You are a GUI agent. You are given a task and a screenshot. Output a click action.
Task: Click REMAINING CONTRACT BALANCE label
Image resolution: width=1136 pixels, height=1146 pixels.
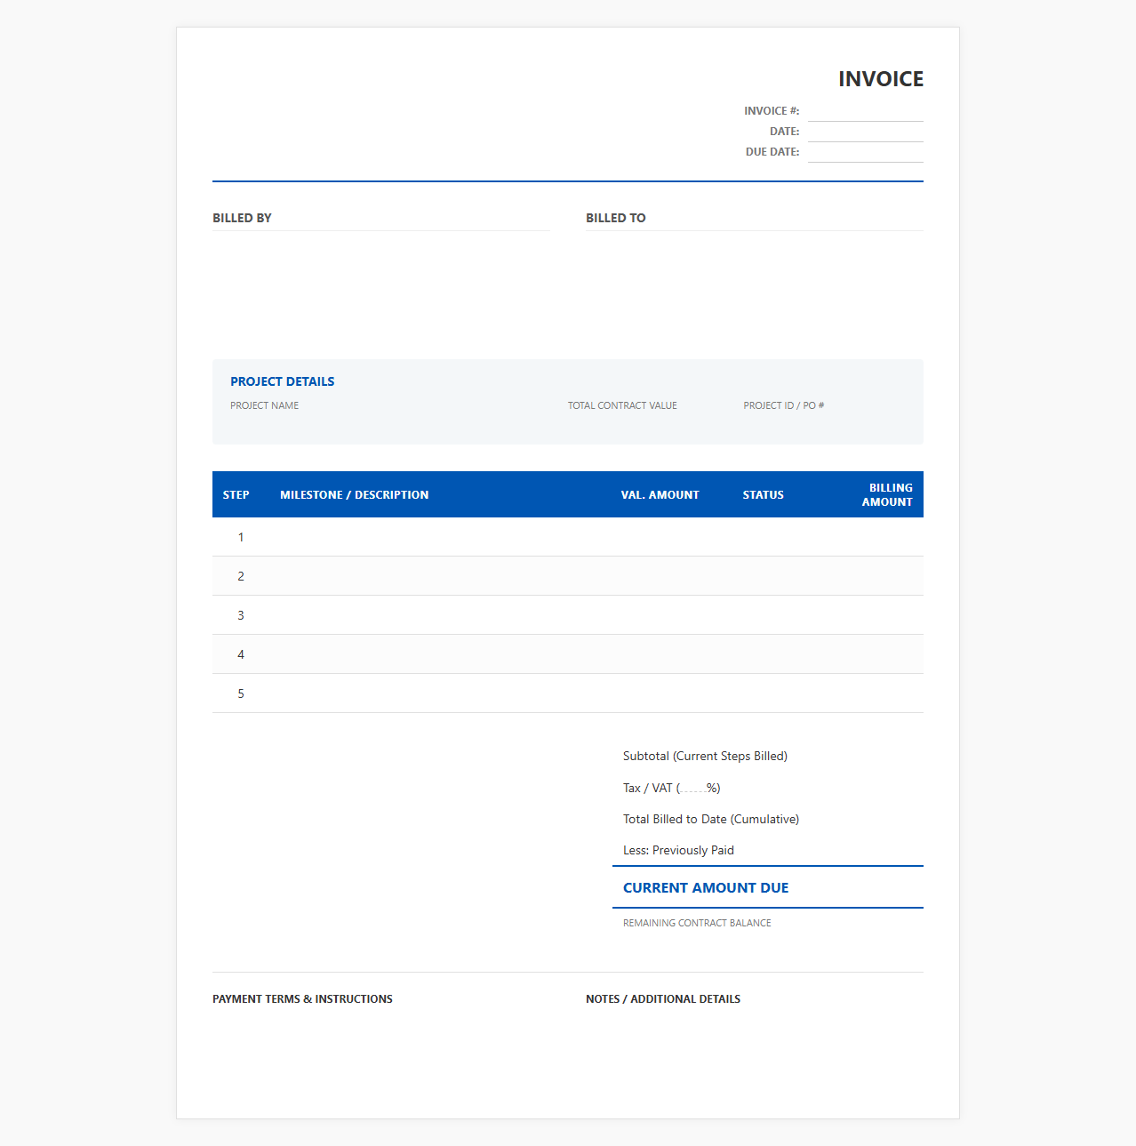[x=697, y=923]
